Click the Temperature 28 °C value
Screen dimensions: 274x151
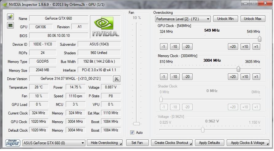coord(39,87)
